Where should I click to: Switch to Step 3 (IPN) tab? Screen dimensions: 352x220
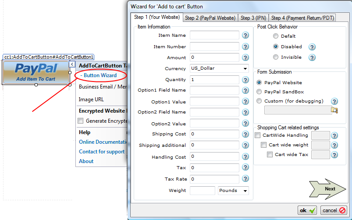[253, 18]
